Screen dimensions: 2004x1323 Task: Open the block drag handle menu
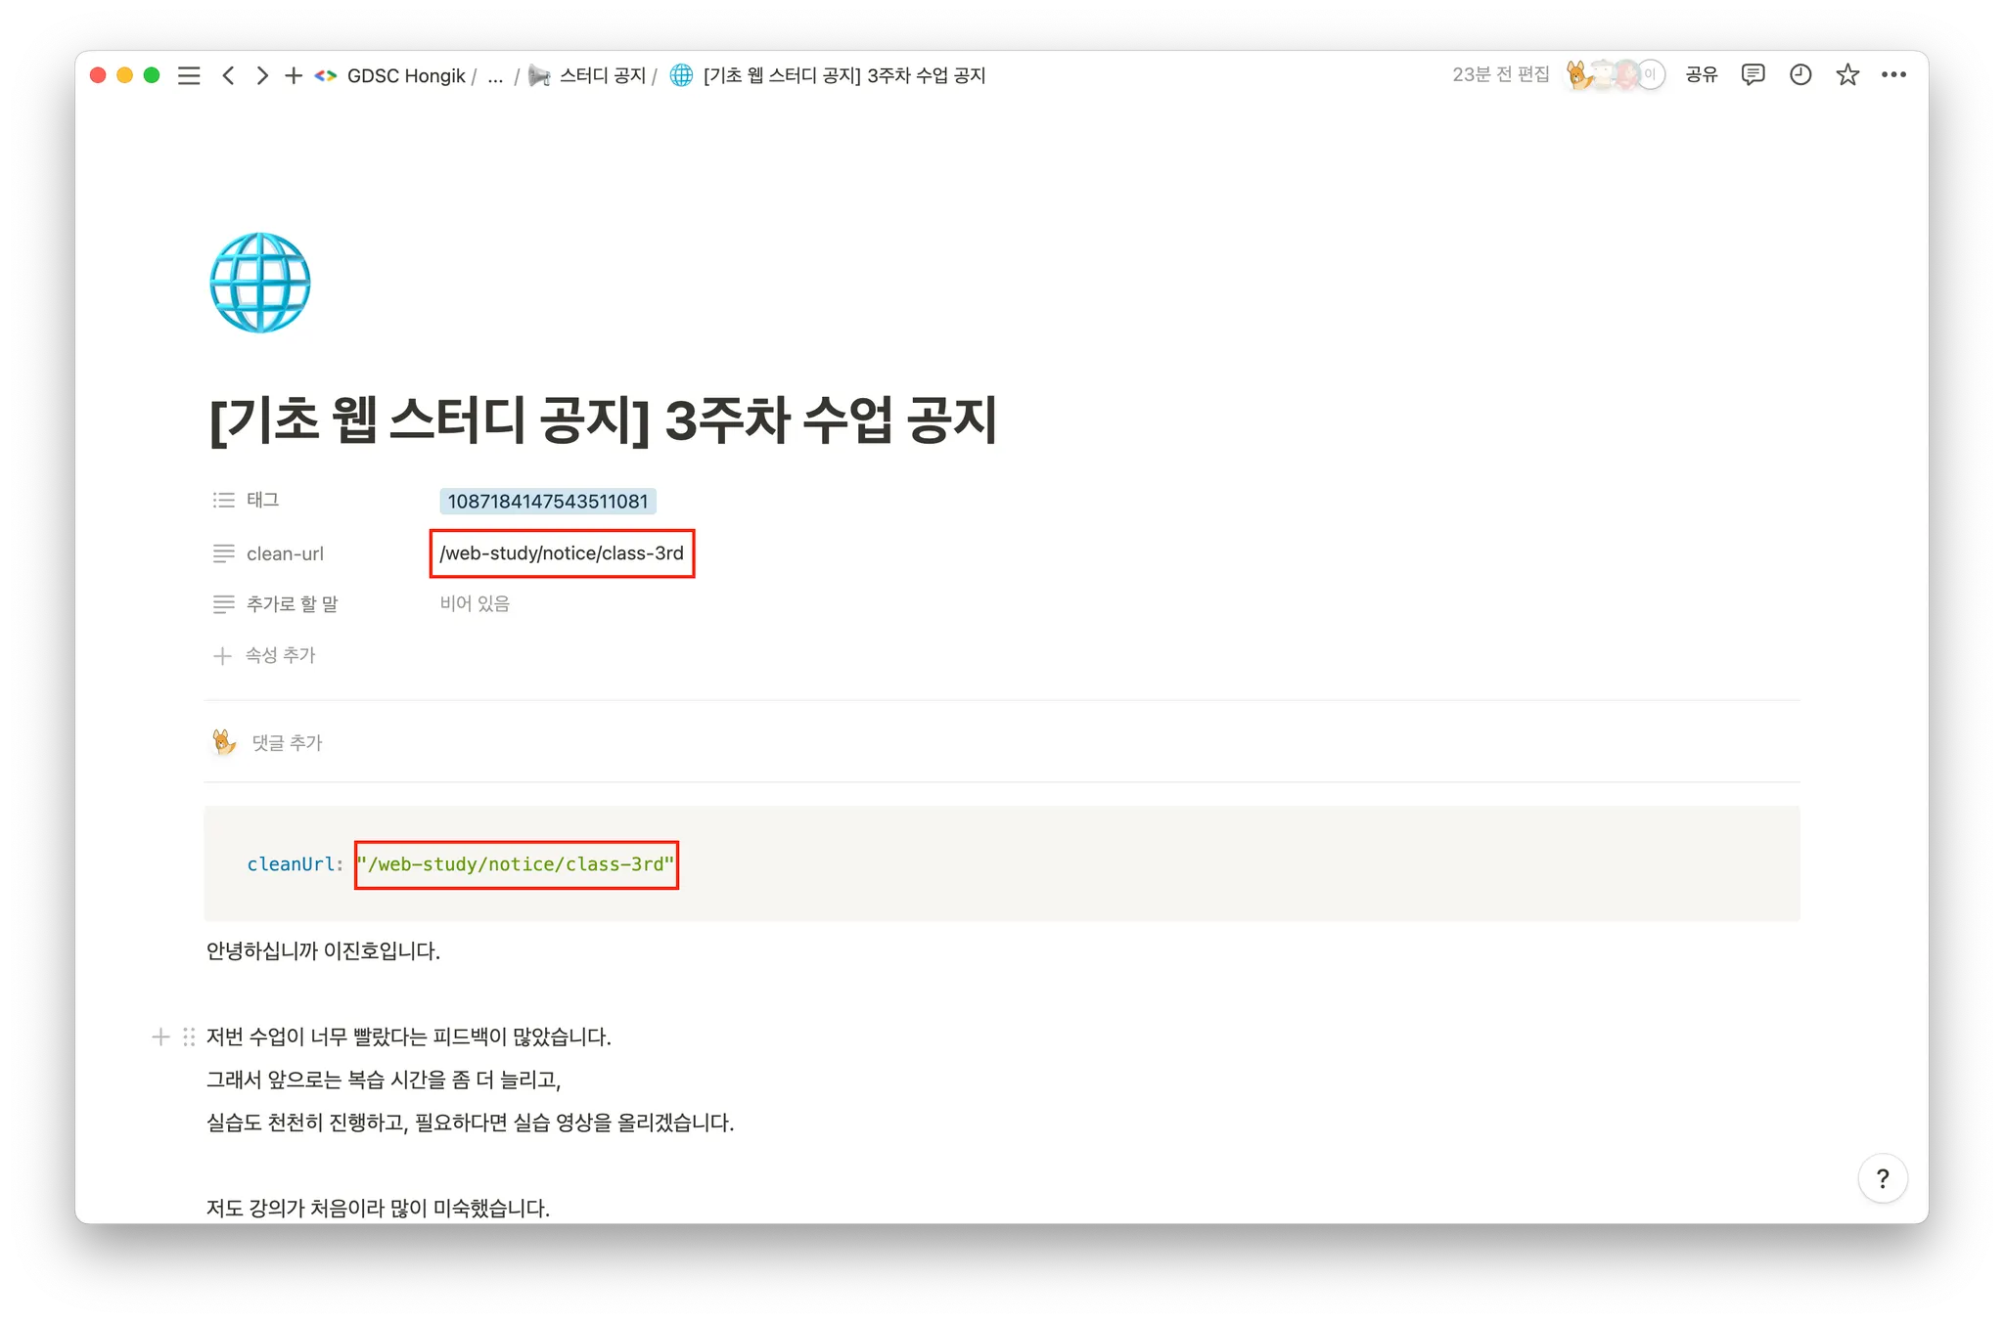[x=189, y=1036]
